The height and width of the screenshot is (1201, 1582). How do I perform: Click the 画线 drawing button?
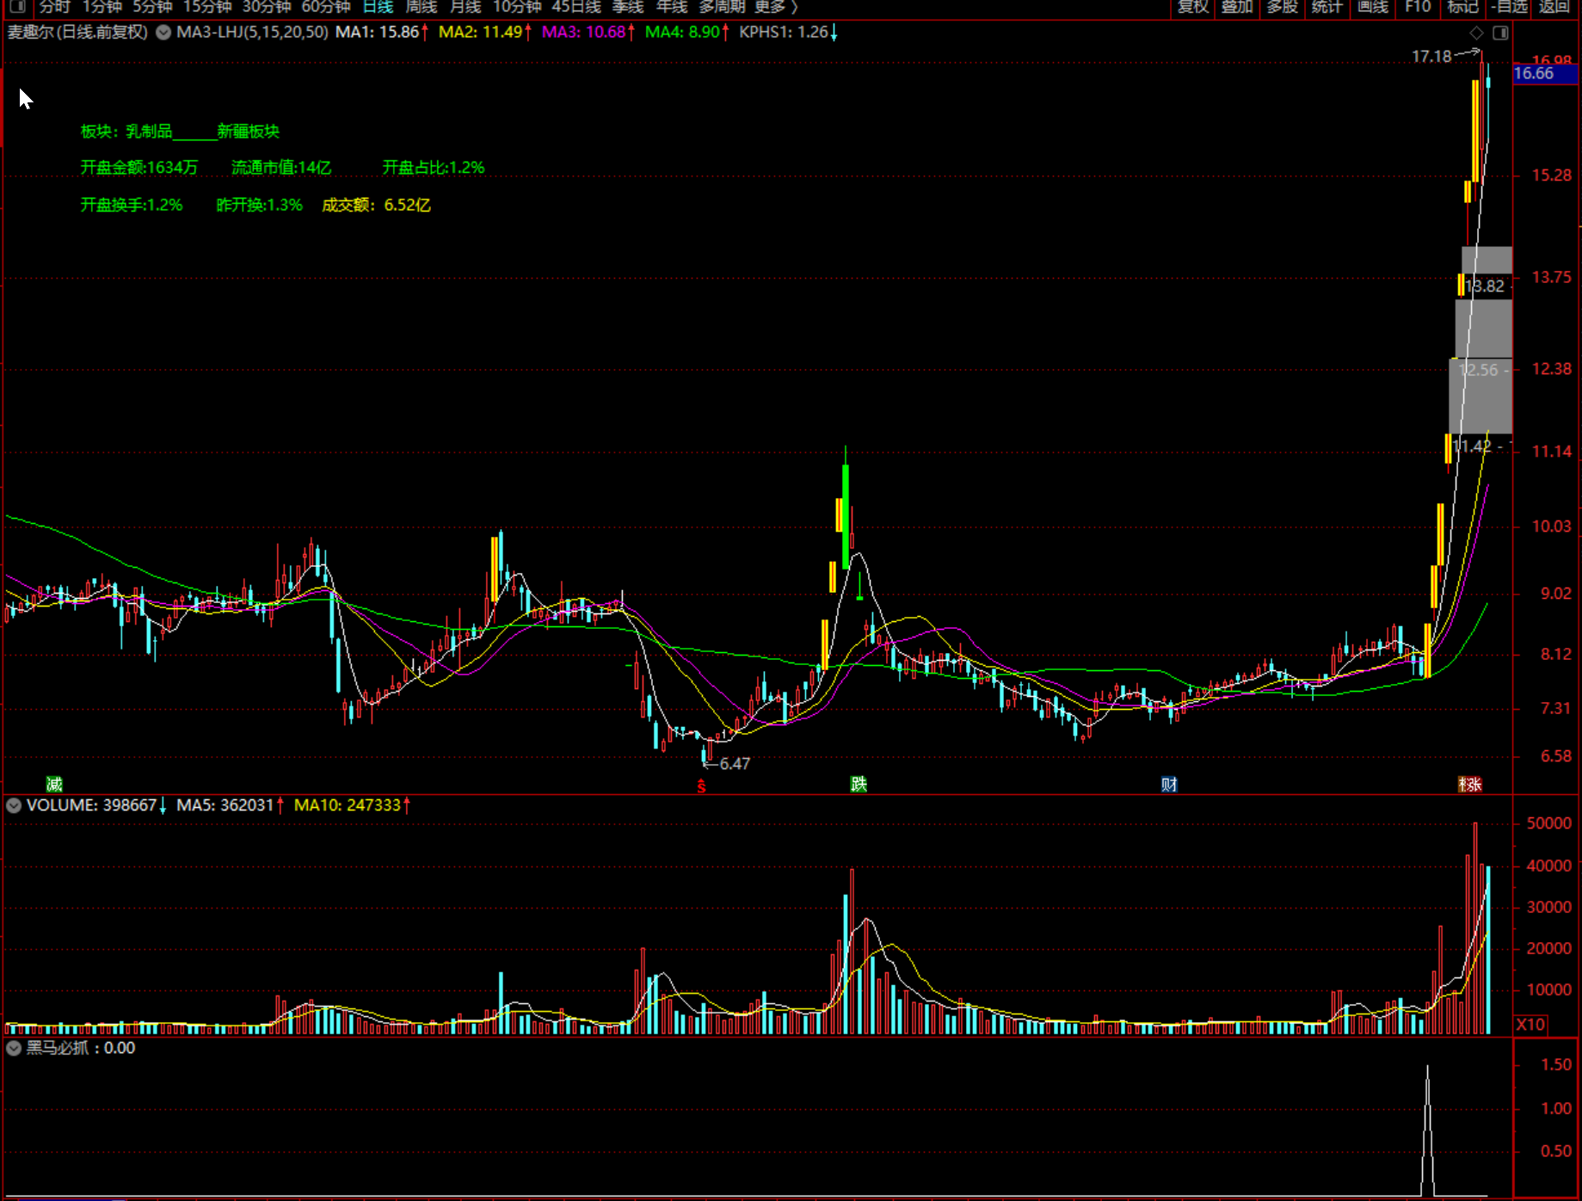coord(1373,7)
